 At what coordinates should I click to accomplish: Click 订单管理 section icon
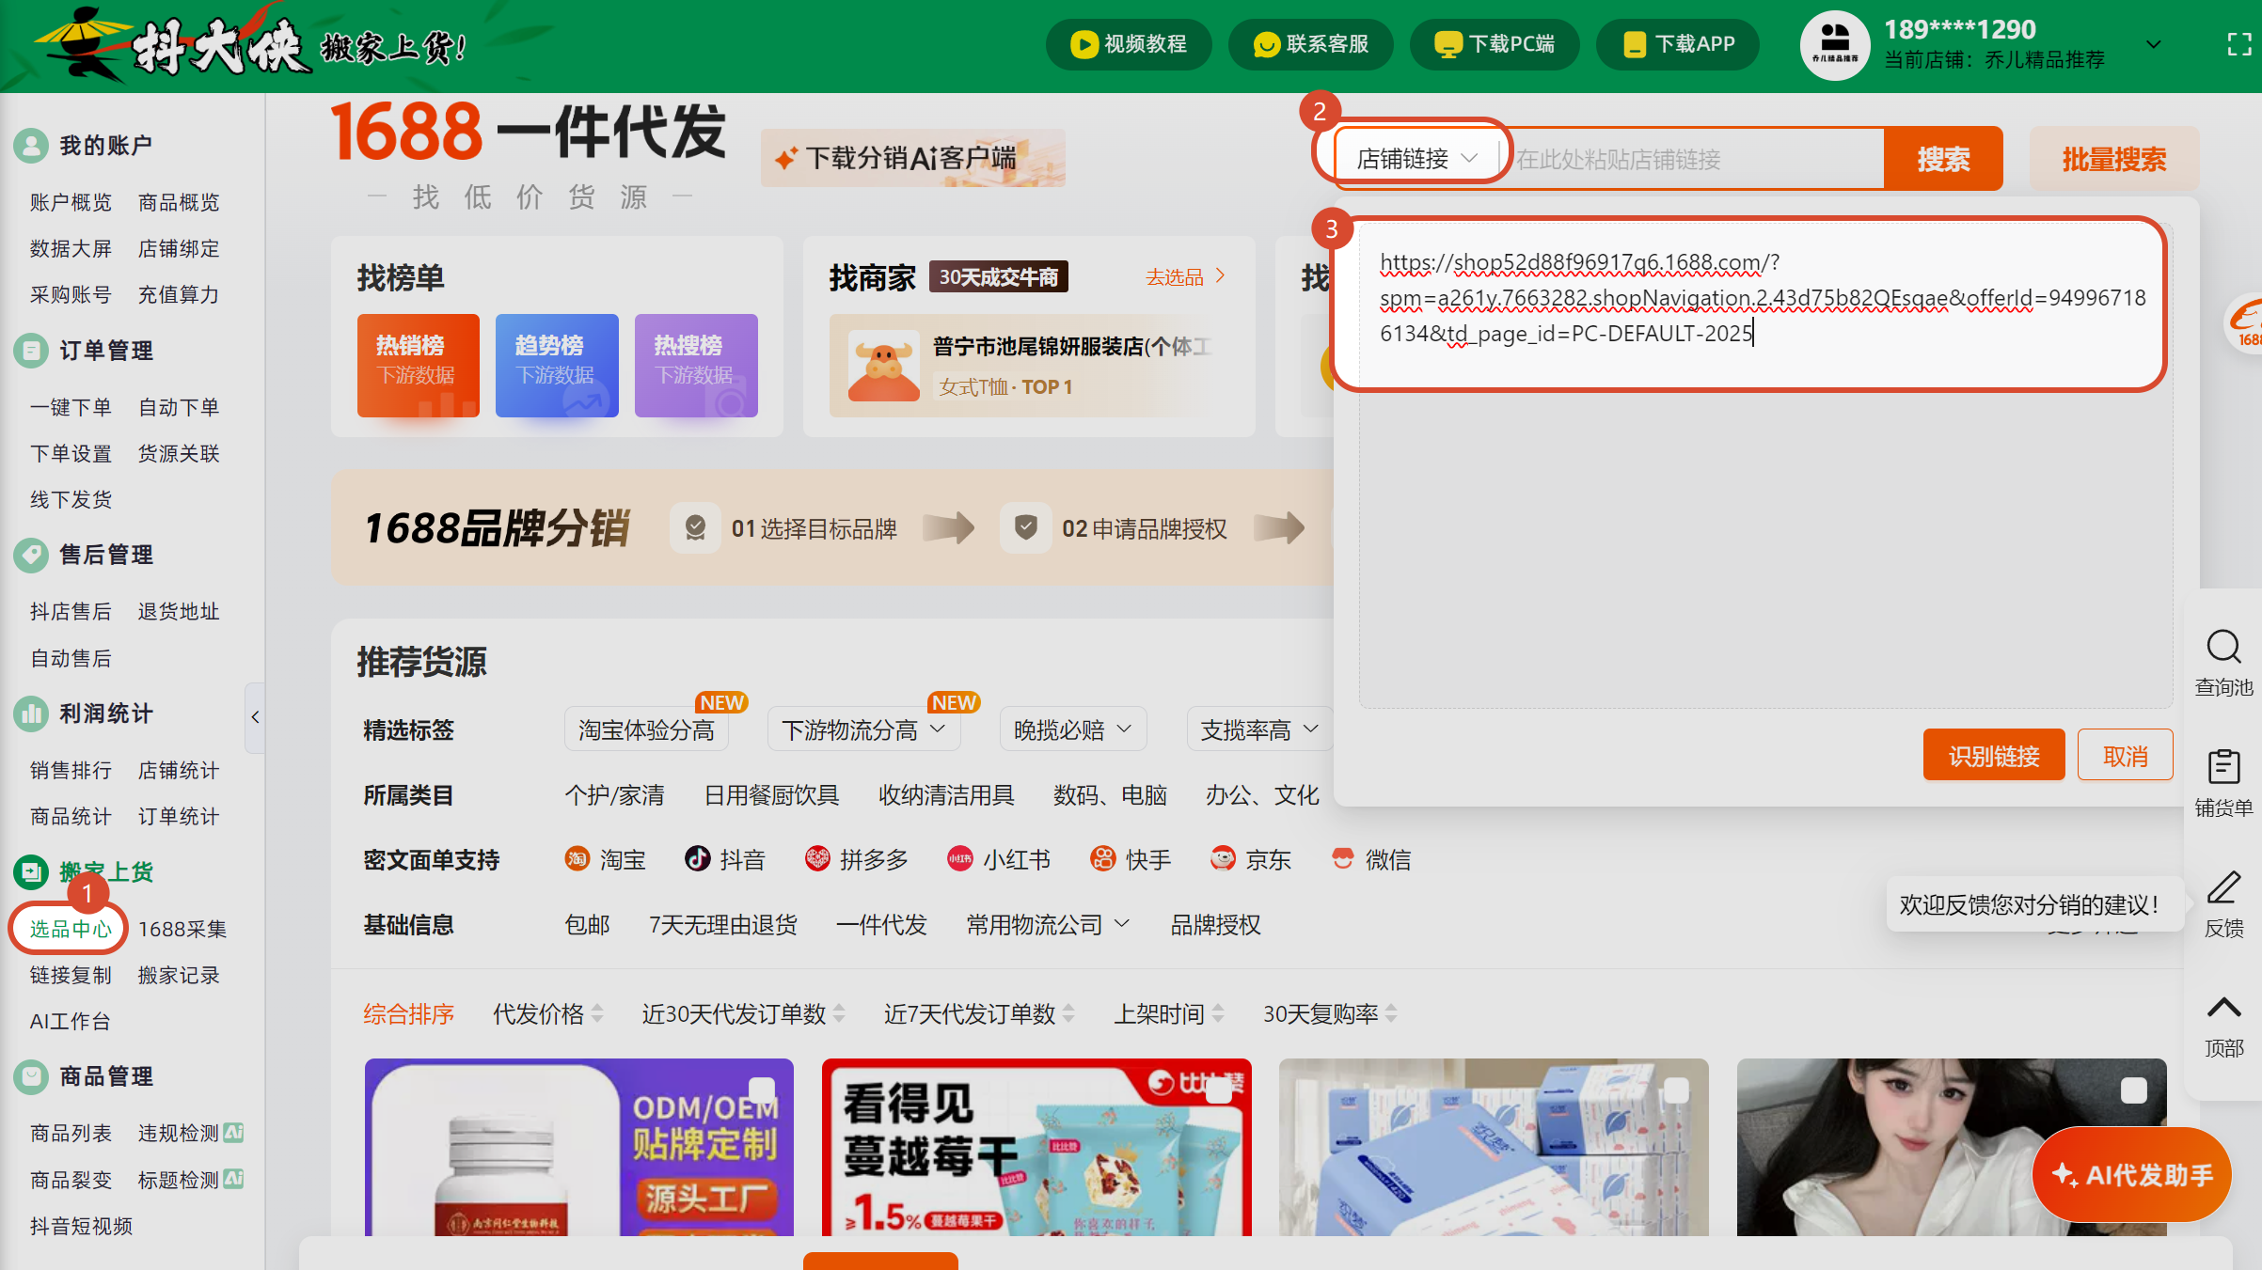(x=31, y=351)
